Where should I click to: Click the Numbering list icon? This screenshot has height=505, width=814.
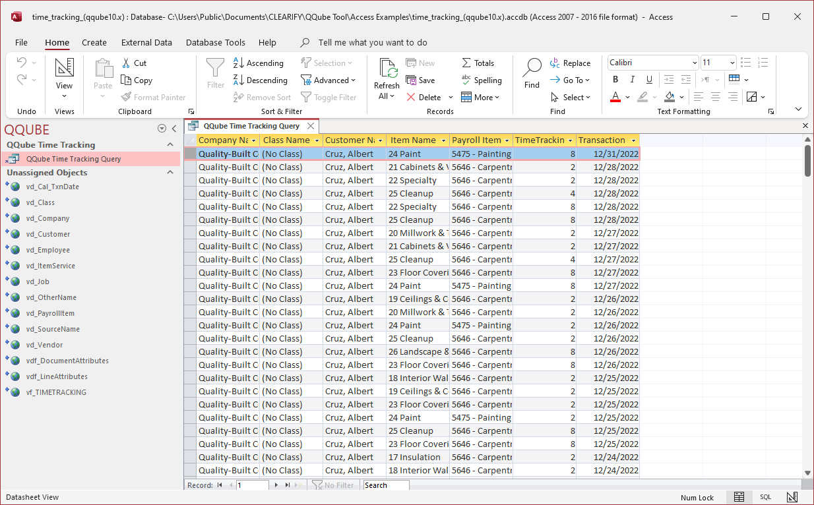tap(763, 63)
